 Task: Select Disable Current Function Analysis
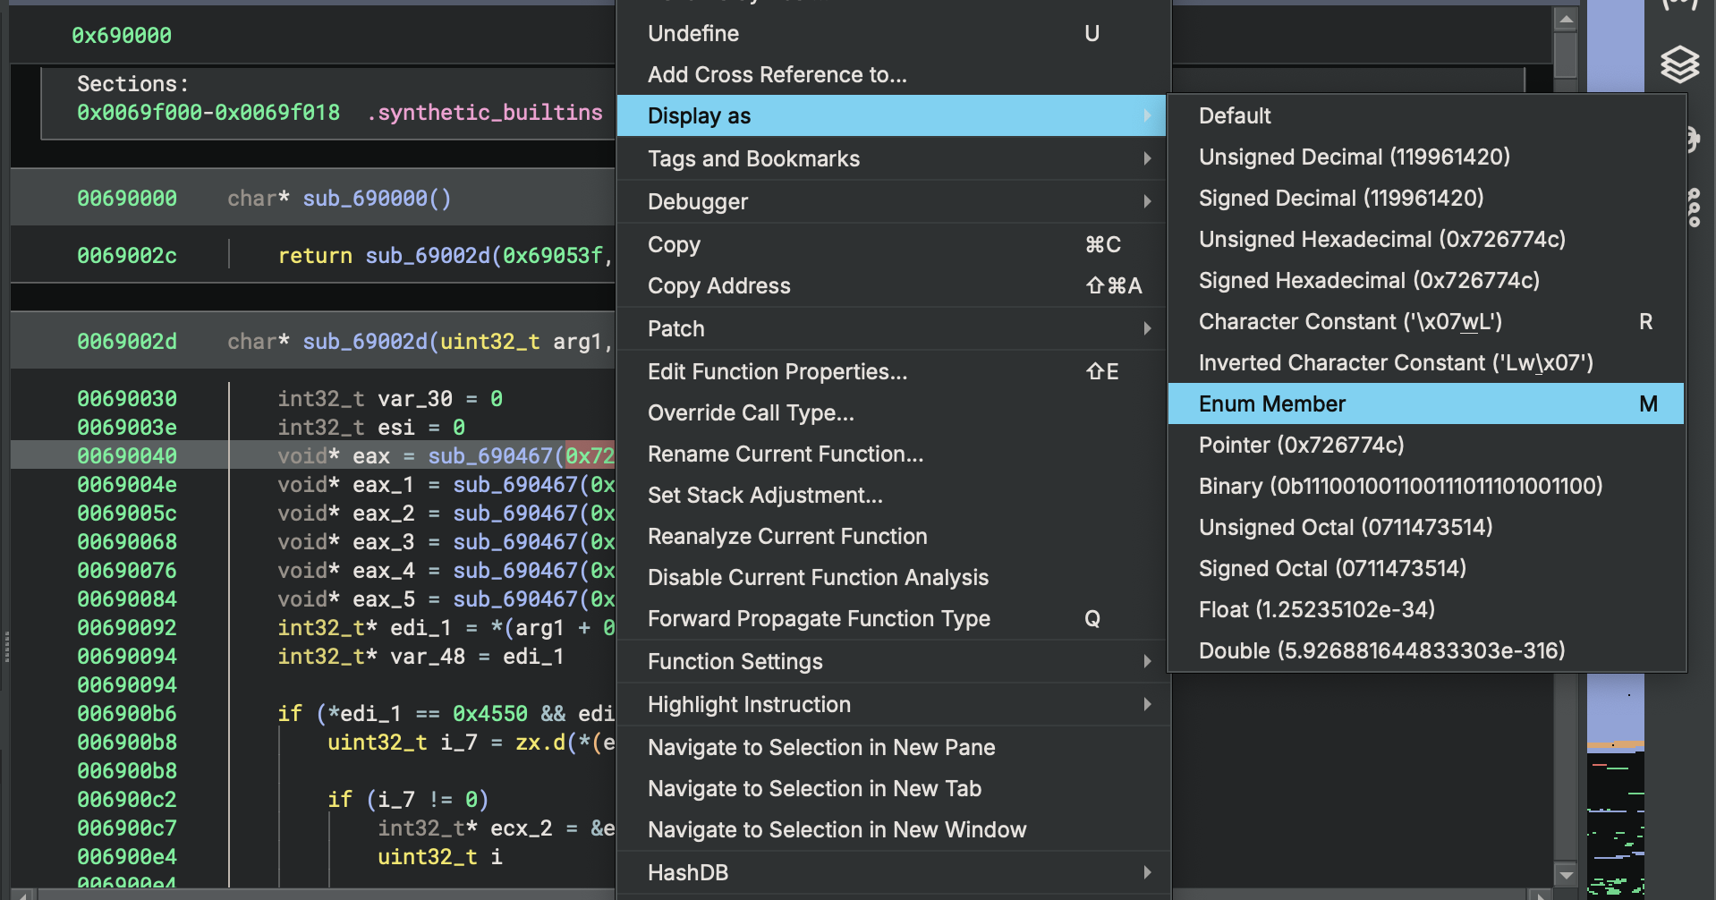coord(891,577)
